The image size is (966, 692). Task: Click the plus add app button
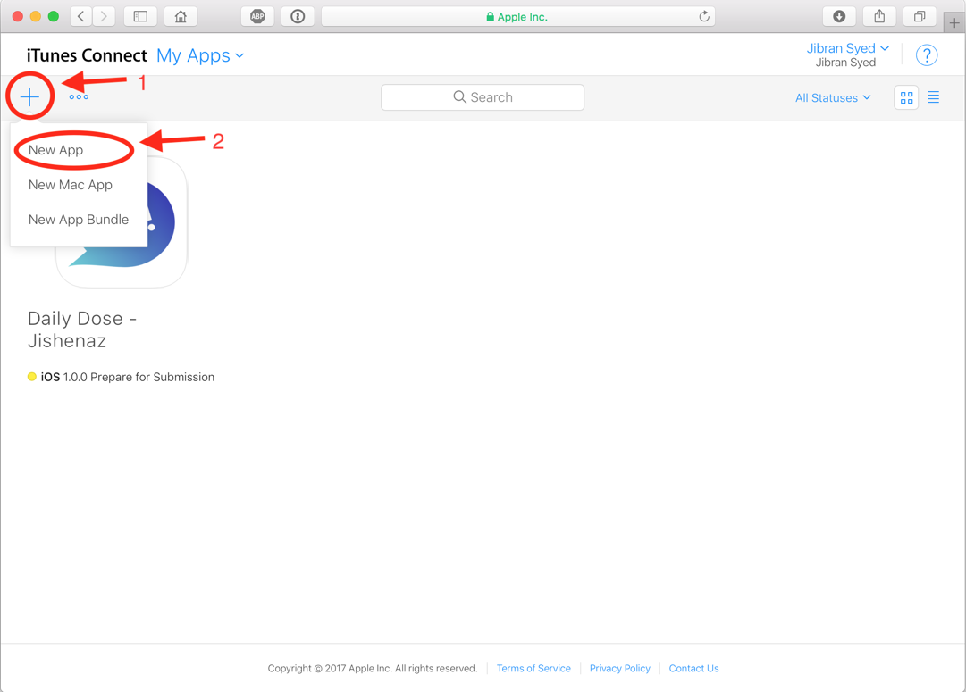point(29,96)
